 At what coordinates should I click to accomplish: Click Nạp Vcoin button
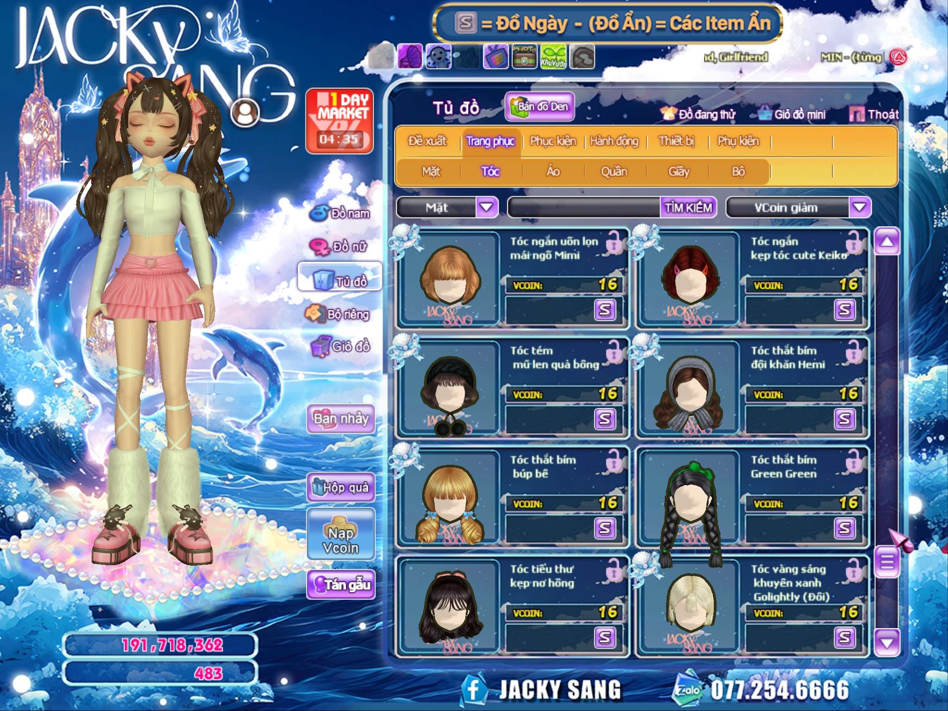click(x=341, y=534)
